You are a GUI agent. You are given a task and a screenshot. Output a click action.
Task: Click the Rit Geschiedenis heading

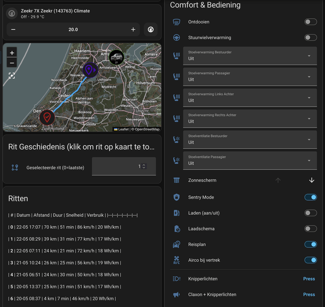pyautogui.click(x=81, y=147)
